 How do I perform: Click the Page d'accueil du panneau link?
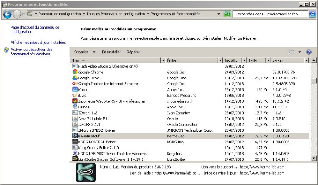pos(35,29)
